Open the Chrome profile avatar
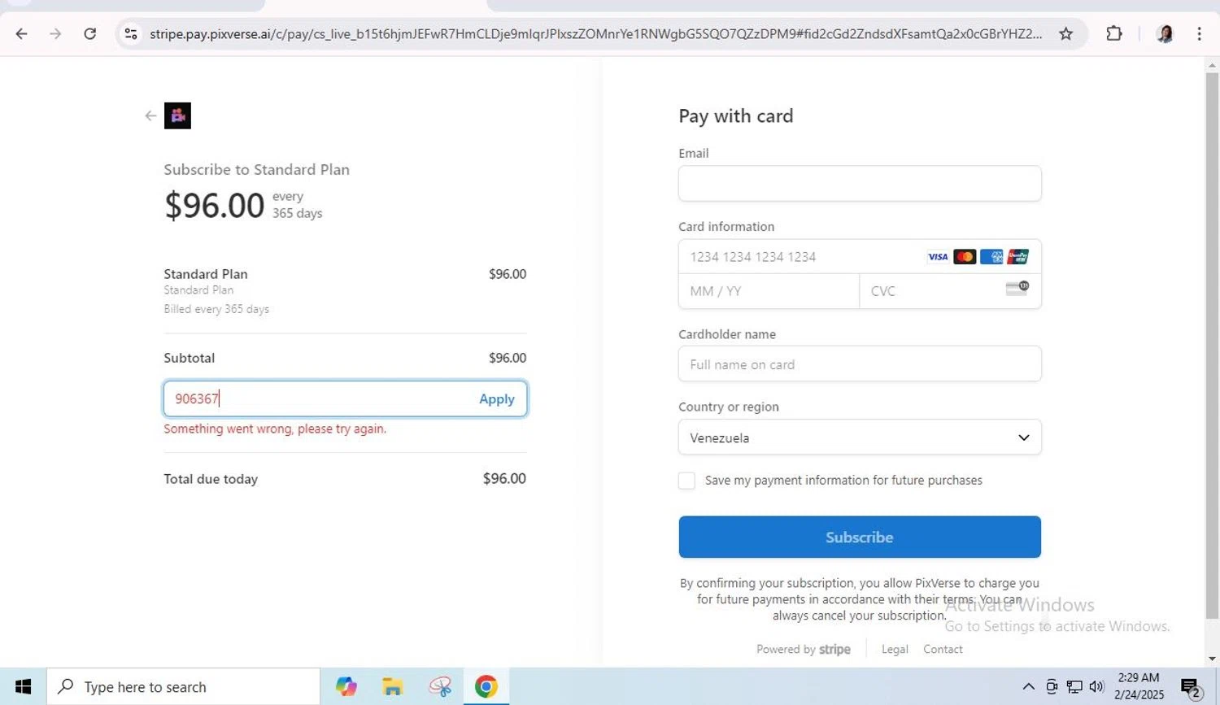The width and height of the screenshot is (1220, 705). [1165, 33]
